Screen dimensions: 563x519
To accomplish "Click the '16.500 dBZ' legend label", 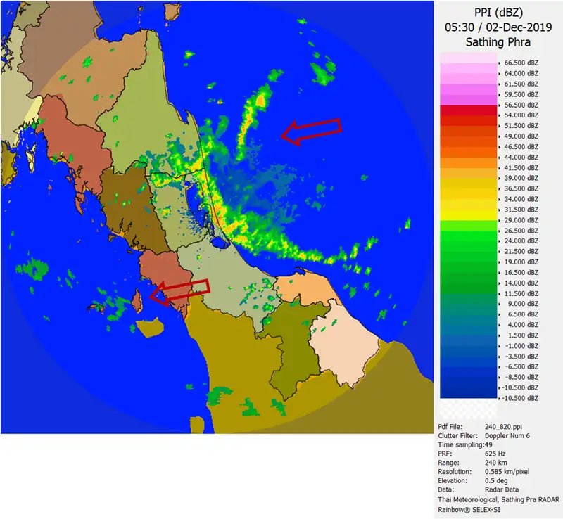I will tap(521, 272).
